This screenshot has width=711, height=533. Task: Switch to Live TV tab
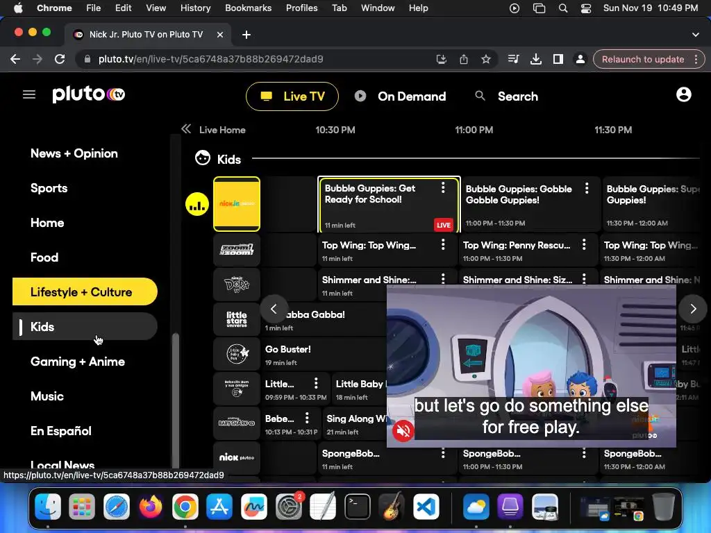tap(292, 96)
